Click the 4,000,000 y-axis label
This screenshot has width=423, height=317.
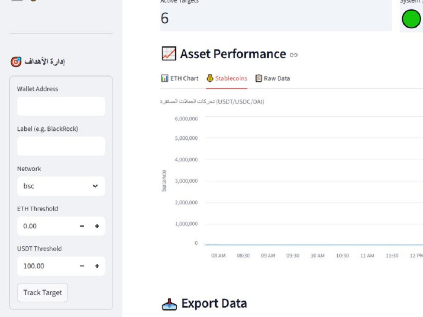tap(186, 160)
